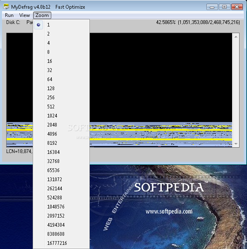Set zoom to 256
Image resolution: width=247 pixels, height=249 pixels.
[61, 98]
